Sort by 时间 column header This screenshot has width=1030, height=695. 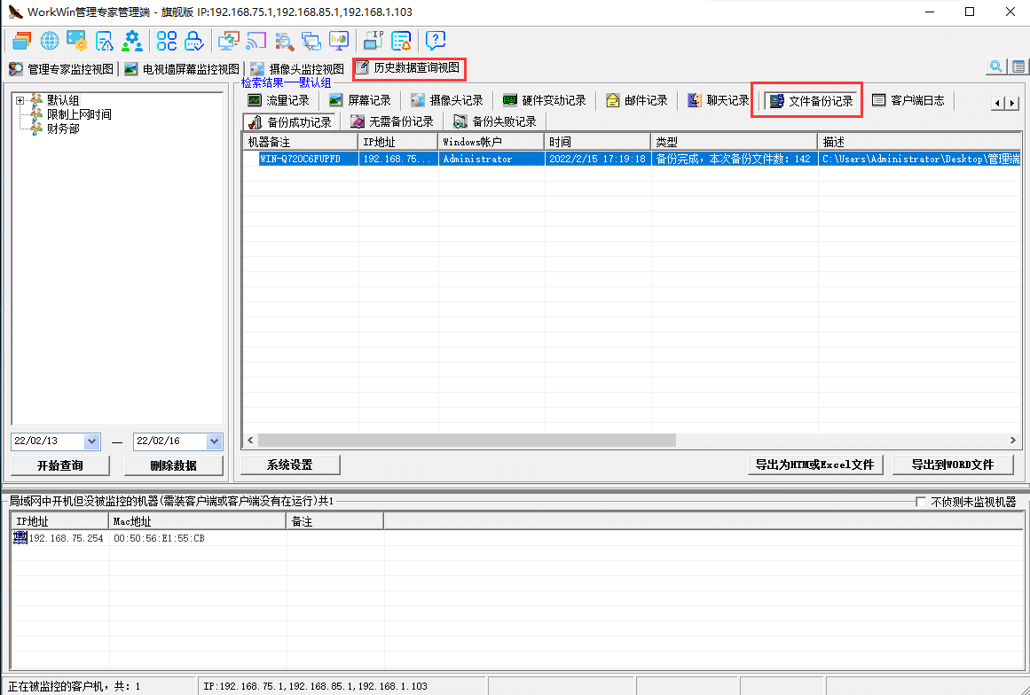point(597,142)
